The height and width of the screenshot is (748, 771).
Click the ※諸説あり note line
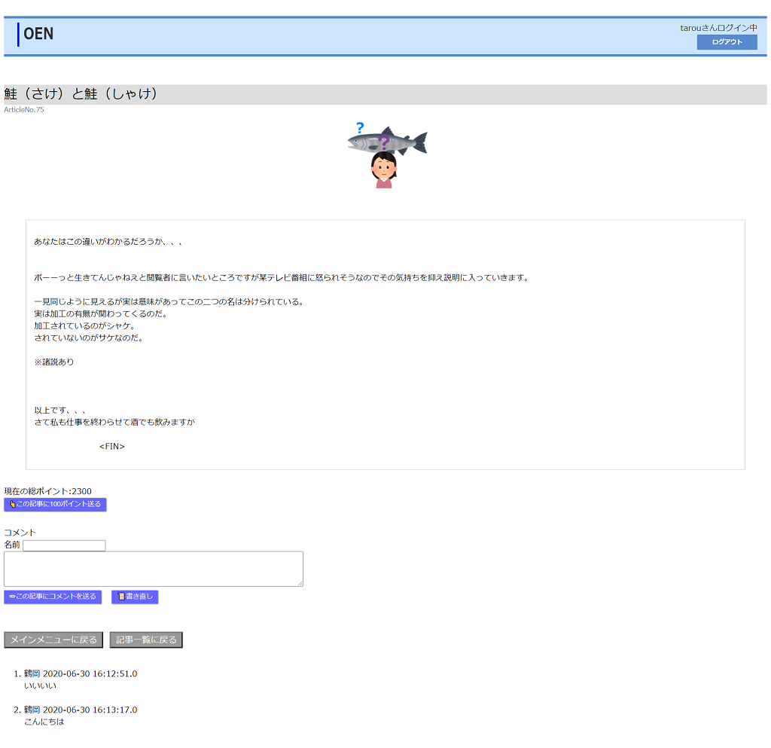pos(54,362)
